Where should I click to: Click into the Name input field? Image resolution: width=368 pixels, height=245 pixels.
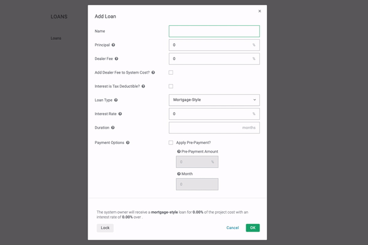214,31
